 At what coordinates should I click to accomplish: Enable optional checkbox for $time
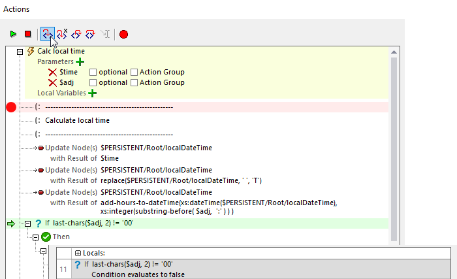coord(93,73)
